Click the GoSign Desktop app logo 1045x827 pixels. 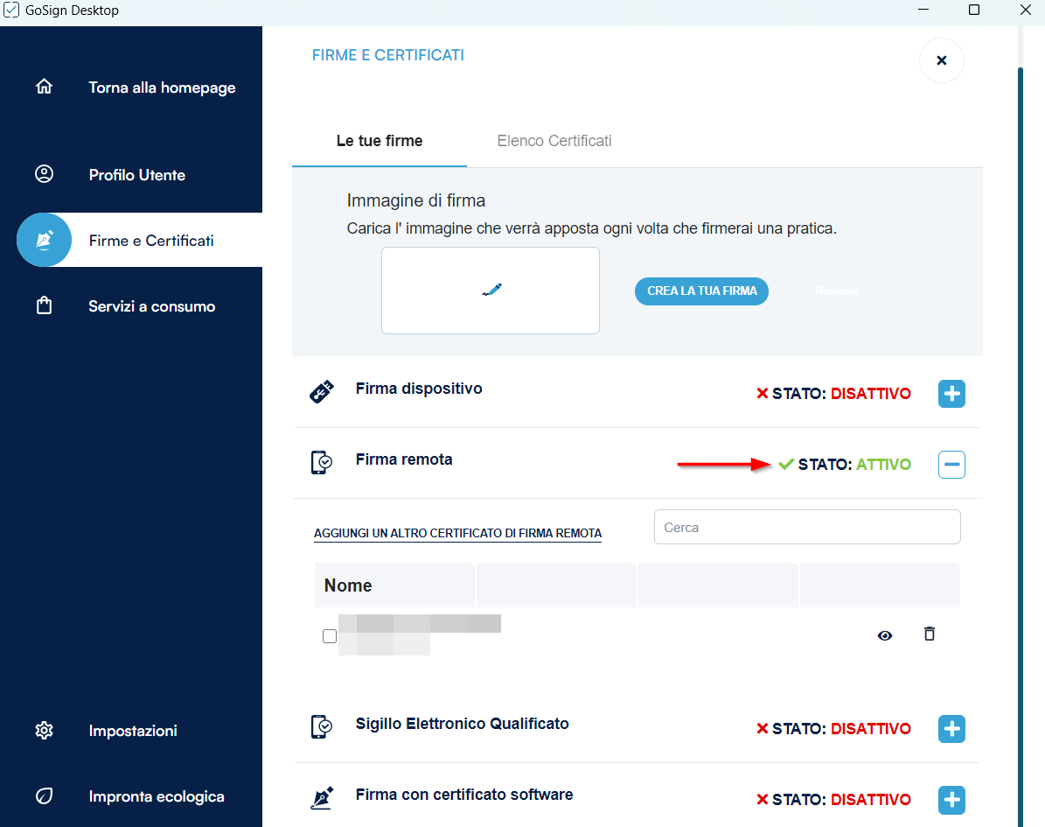(x=11, y=10)
